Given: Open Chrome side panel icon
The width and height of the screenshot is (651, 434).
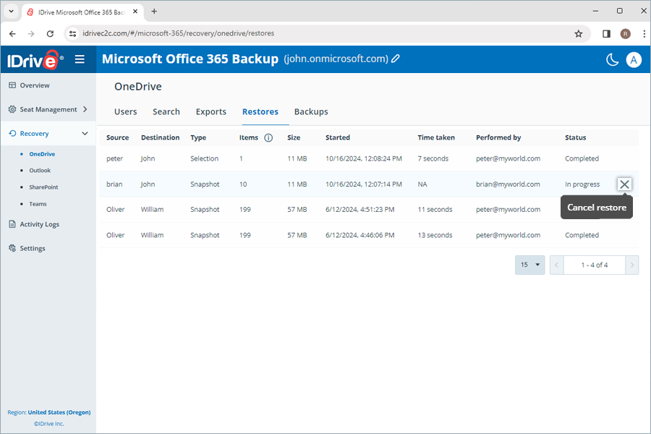Looking at the screenshot, I should tap(606, 33).
